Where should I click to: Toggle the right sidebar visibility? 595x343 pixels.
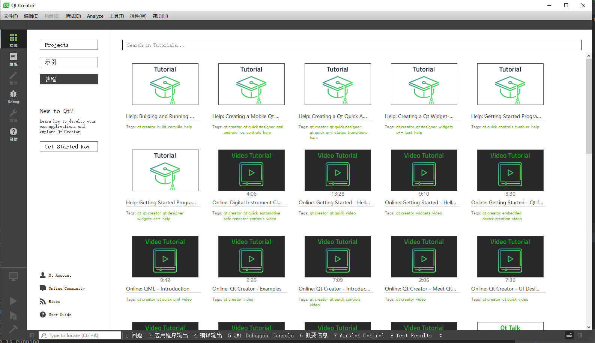[580, 336]
